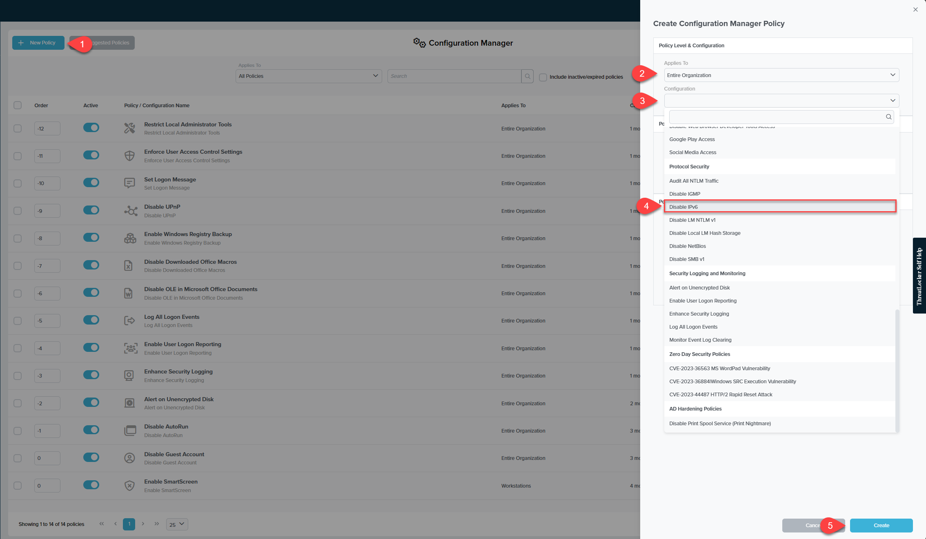Choose Disable SMB v1 option
This screenshot has width=926, height=539.
[686, 259]
